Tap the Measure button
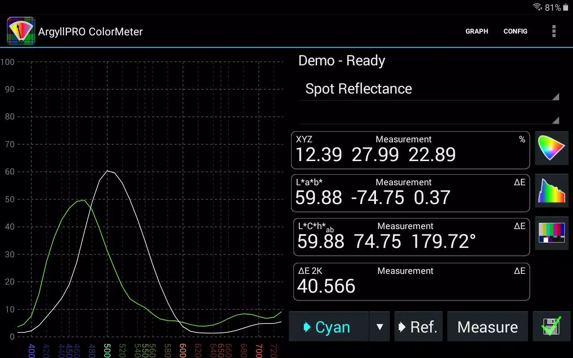Screen dimensions: 573x358 [487, 327]
